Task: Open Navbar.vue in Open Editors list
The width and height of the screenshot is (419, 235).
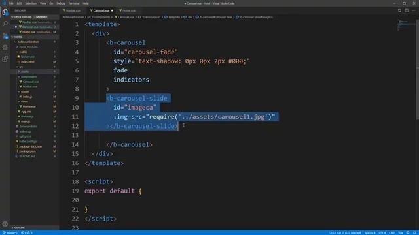Action: tap(35, 22)
